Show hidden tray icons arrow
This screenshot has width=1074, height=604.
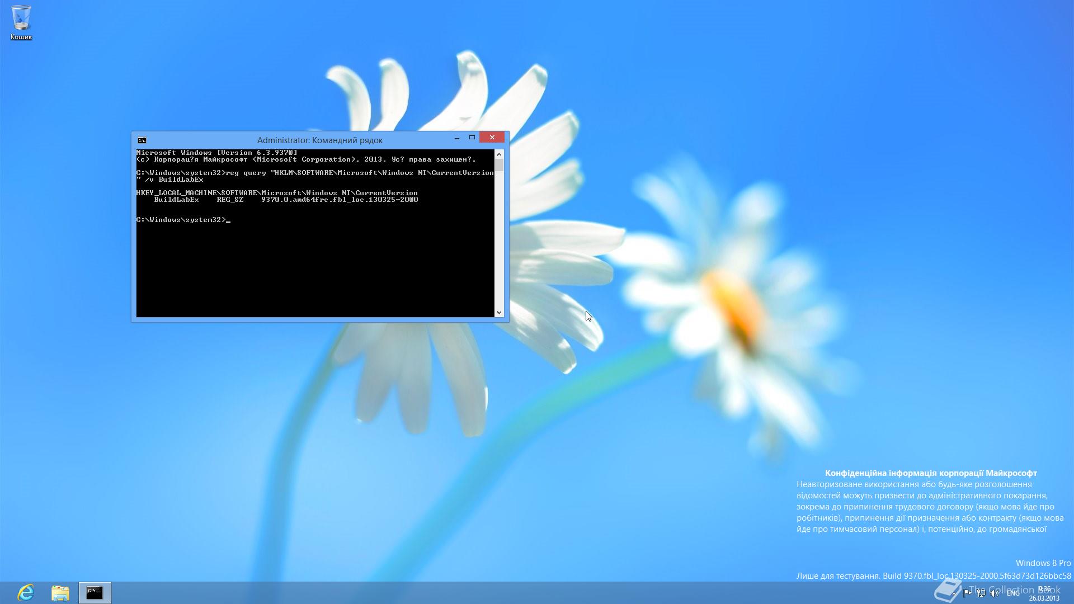pos(954,593)
